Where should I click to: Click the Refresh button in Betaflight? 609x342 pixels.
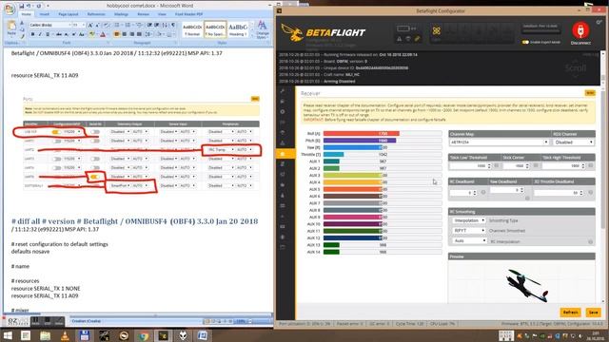coord(570,313)
